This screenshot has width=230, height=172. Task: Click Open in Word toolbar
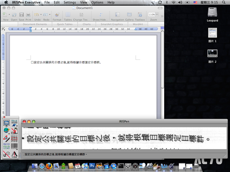click(14, 16)
